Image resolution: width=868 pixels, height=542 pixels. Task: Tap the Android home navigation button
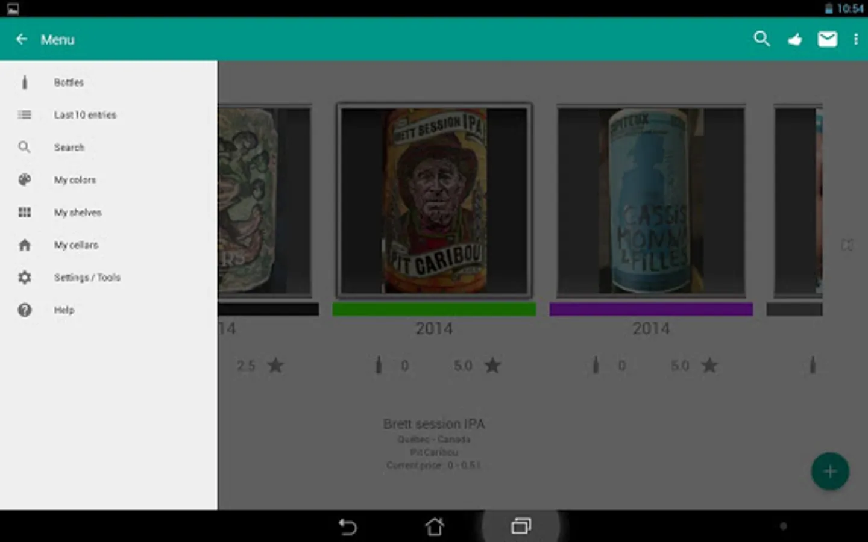pos(435,526)
